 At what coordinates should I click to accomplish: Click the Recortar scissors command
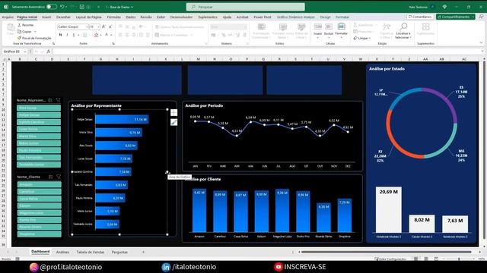coord(26,25)
